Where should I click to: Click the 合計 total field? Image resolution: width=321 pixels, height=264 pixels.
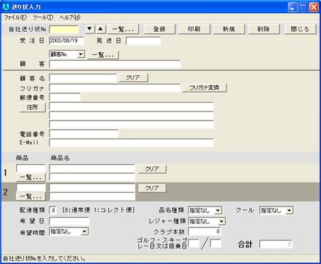pos(276,244)
